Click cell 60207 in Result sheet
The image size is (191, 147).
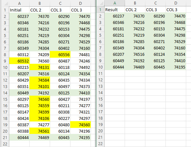coord(114,54)
